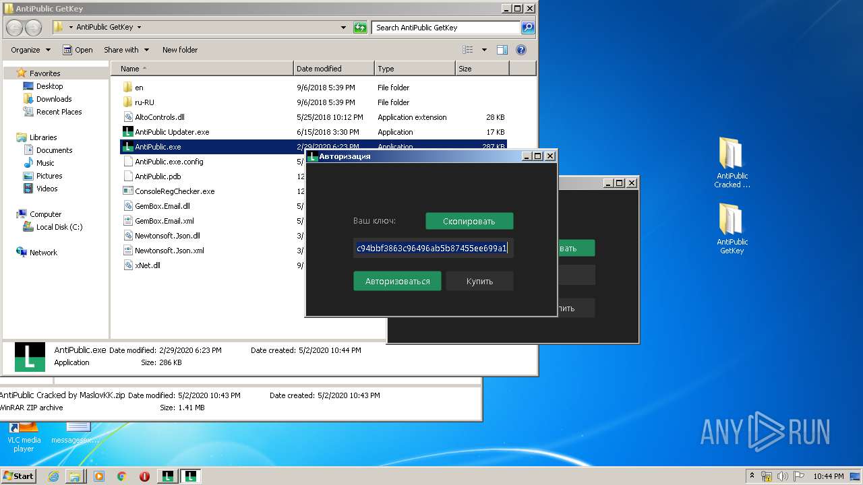The width and height of the screenshot is (863, 485).
Task: Open the Videos library
Action: pyautogui.click(x=47, y=189)
